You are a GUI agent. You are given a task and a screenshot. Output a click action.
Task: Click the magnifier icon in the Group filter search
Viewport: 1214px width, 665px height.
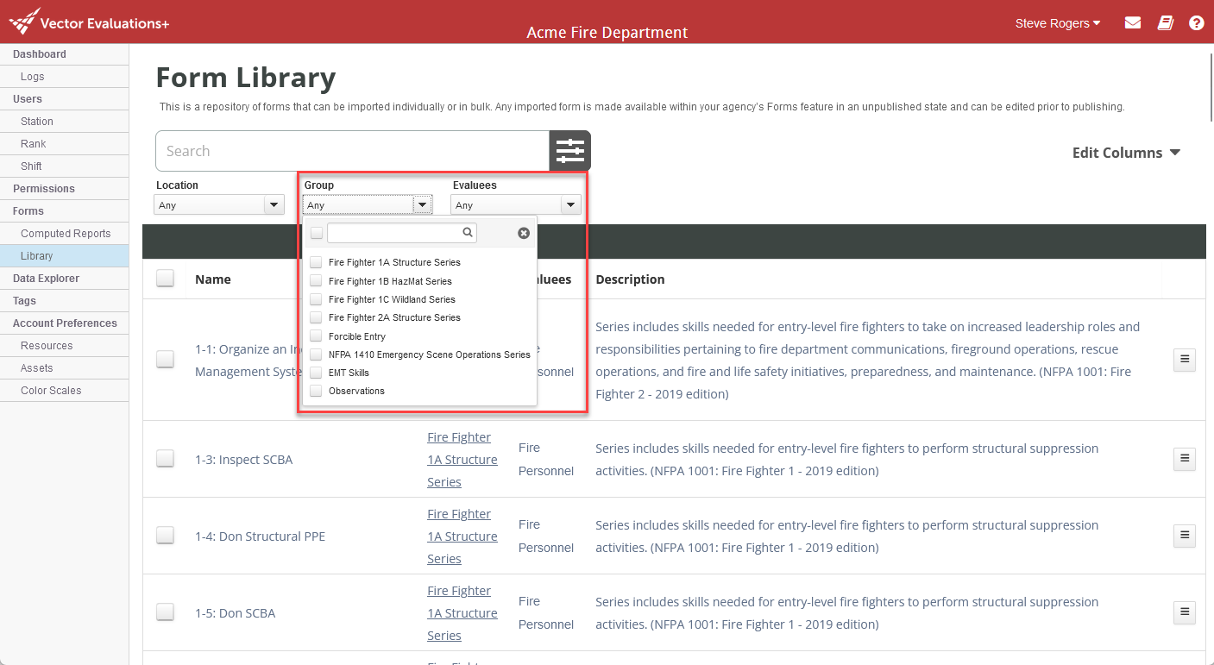coord(468,232)
